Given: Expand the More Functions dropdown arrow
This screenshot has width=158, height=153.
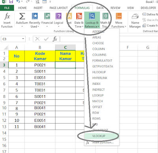Looking at the screenshot, I should coord(125,26).
